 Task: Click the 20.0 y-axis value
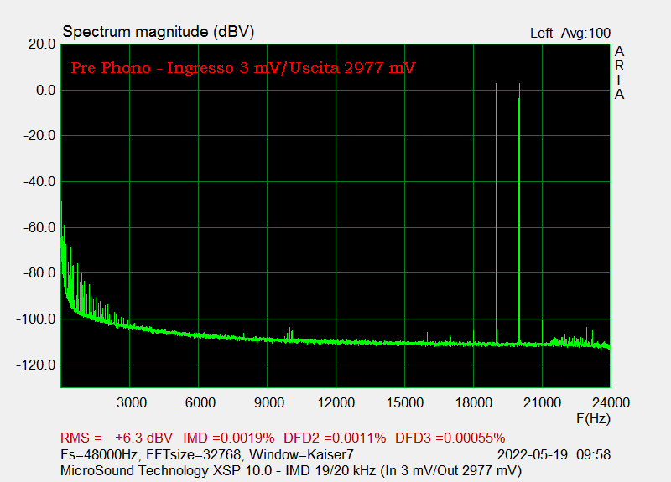coord(42,44)
